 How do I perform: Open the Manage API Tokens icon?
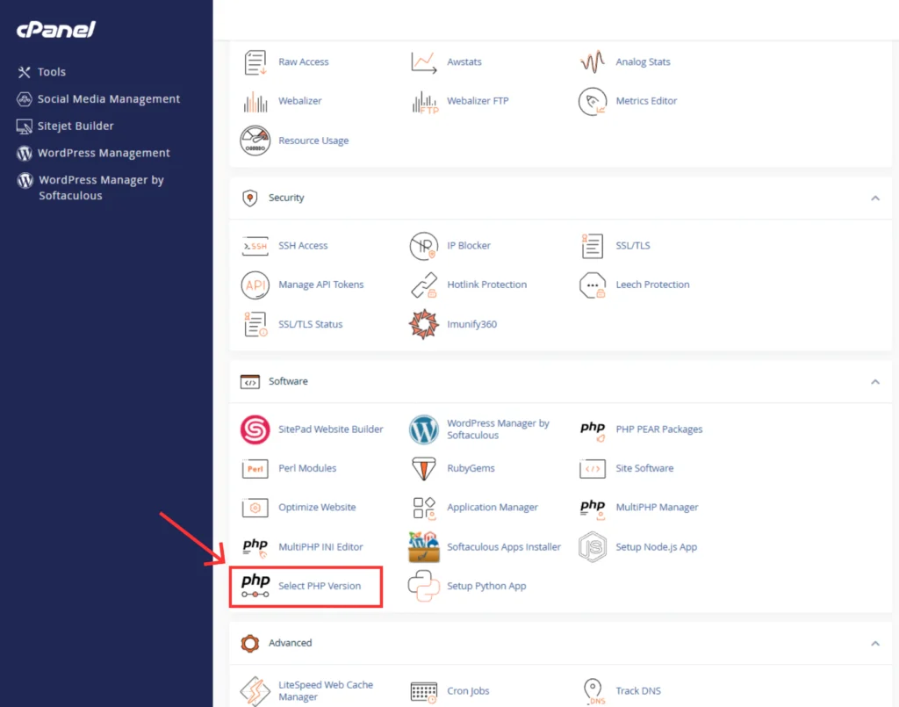click(x=255, y=285)
